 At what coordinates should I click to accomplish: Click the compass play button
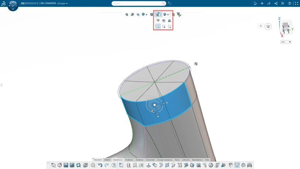[13, 6]
